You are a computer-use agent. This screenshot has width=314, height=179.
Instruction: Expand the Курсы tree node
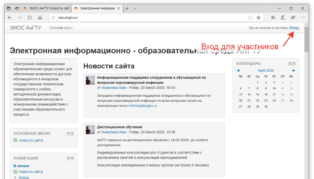[15, 177]
